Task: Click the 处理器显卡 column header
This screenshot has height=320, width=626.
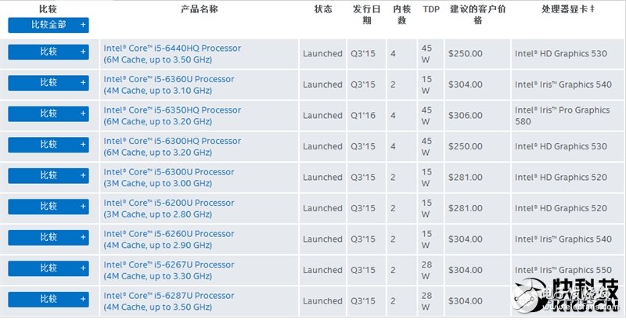Action: click(567, 9)
